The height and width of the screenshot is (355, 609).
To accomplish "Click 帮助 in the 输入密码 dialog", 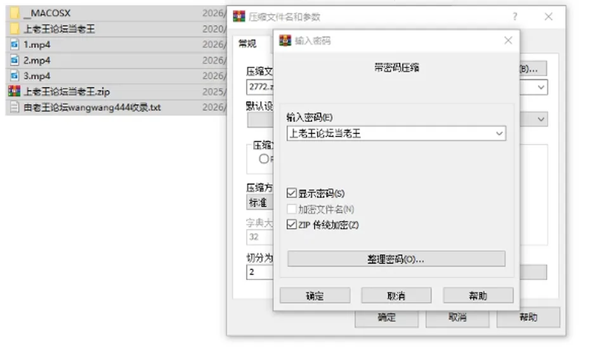I will tap(478, 295).
